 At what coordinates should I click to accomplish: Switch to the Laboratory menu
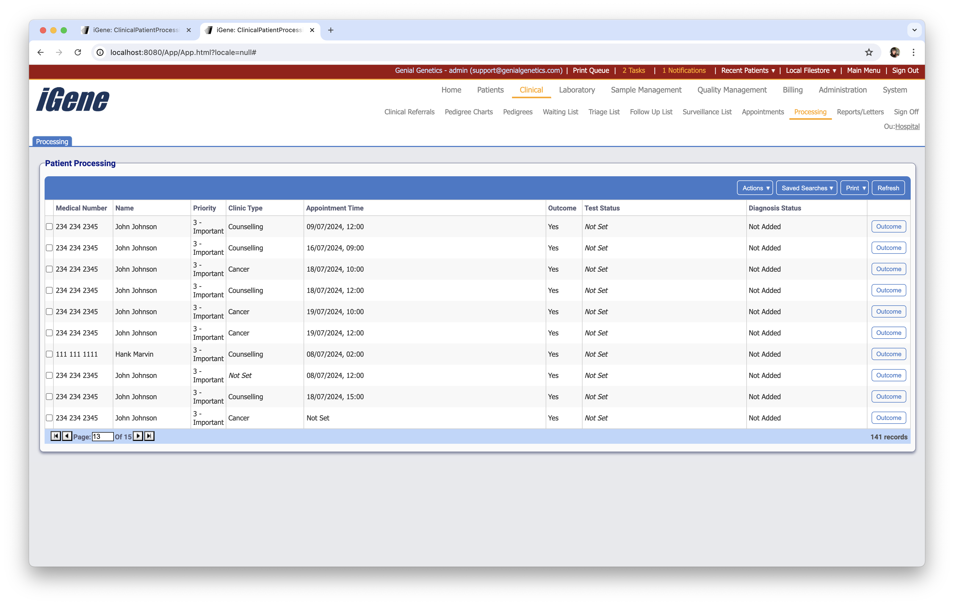tap(577, 90)
